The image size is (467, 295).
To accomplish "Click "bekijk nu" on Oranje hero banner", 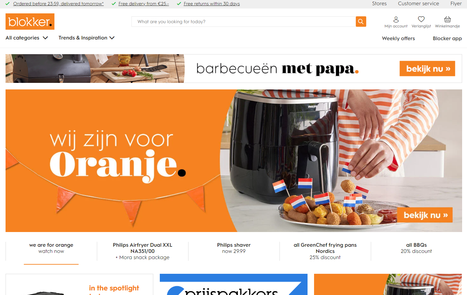I will pyautogui.click(x=425, y=215).
